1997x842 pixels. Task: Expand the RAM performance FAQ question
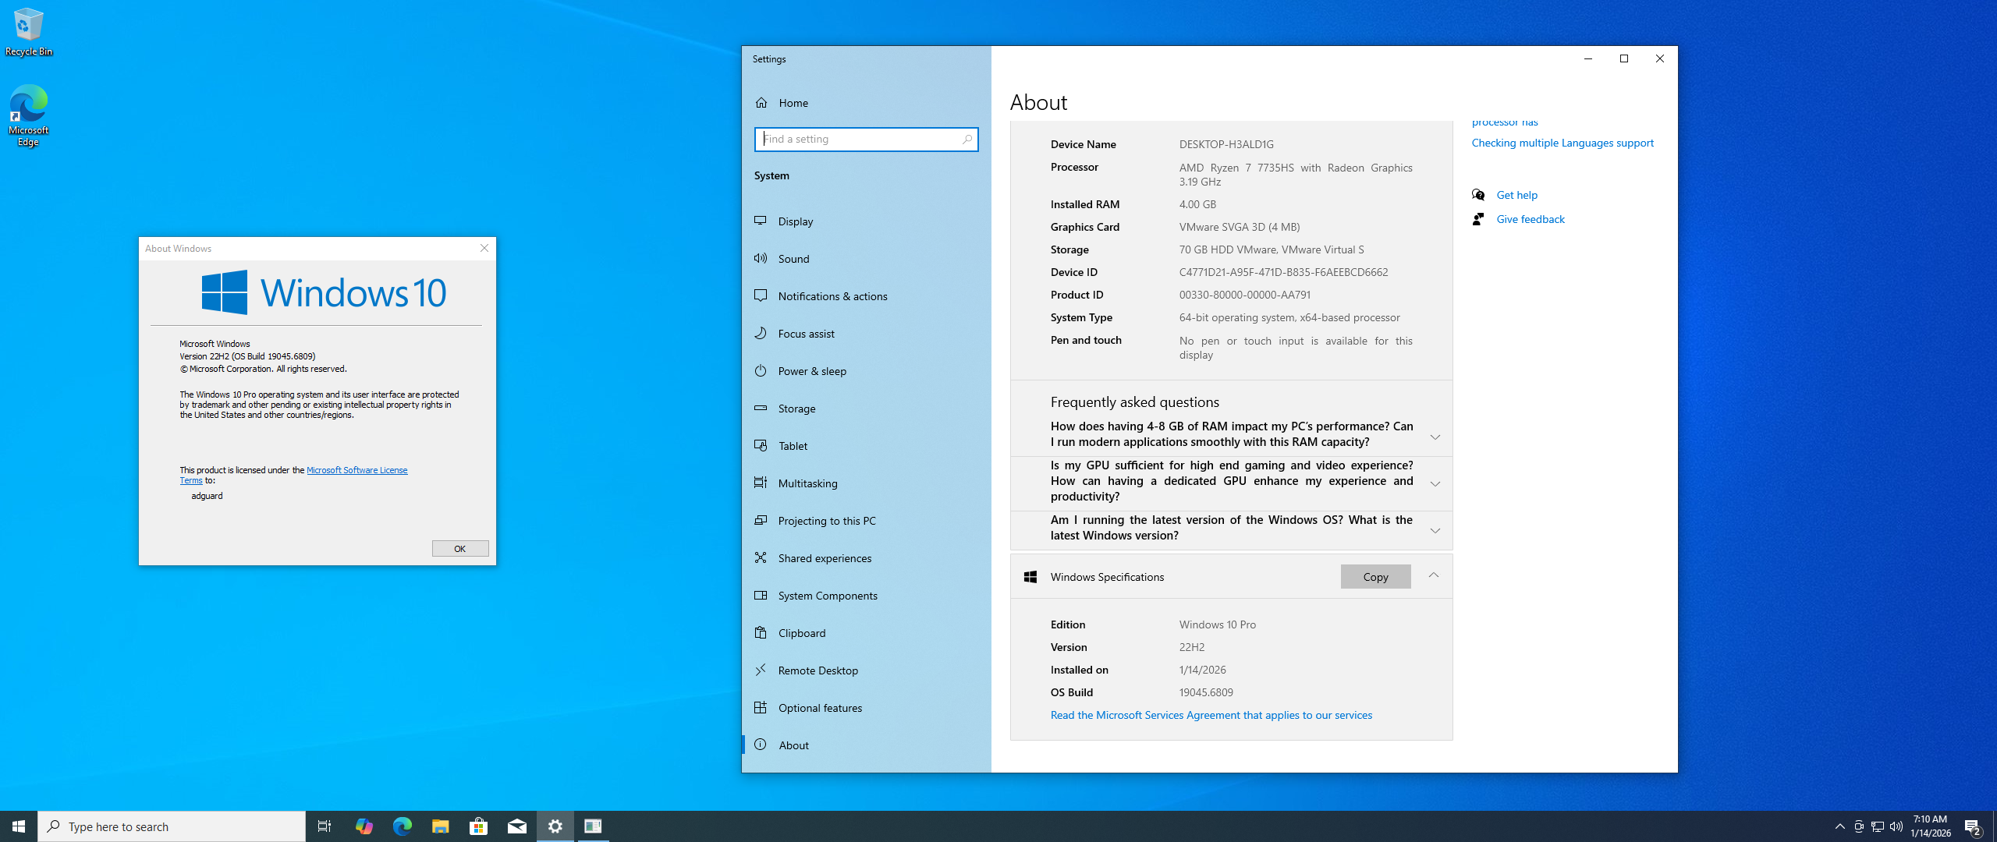point(1435,437)
